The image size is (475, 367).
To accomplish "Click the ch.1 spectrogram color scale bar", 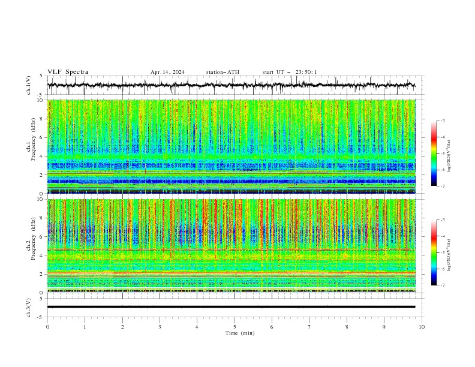I will point(434,154).
